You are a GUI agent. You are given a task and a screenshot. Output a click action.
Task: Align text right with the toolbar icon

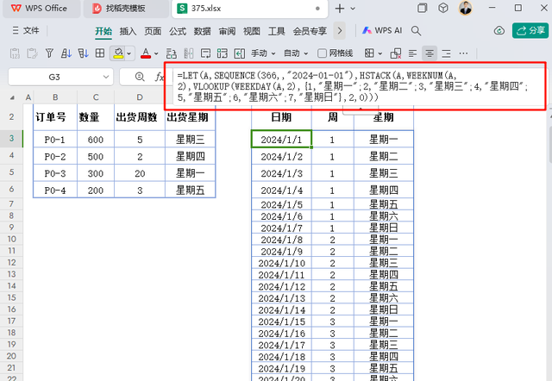pos(446,53)
